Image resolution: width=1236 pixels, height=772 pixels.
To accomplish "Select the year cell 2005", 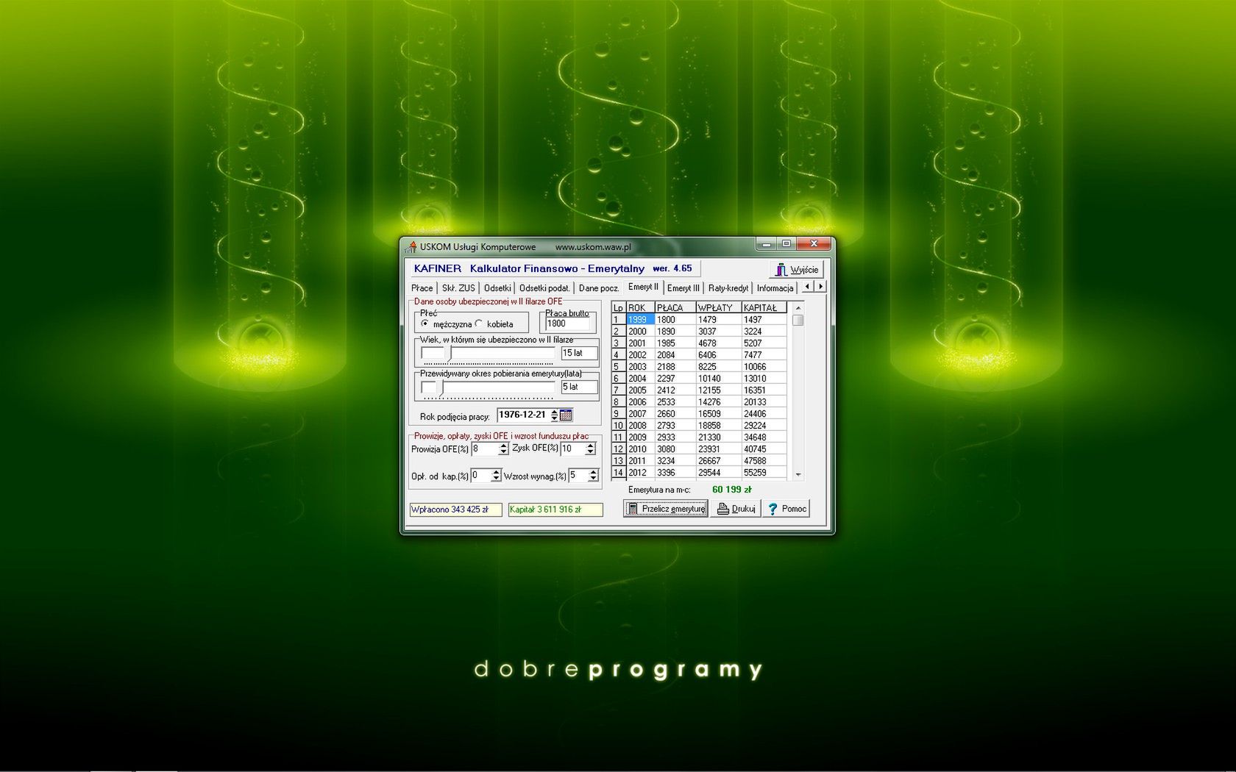I will pos(640,390).
